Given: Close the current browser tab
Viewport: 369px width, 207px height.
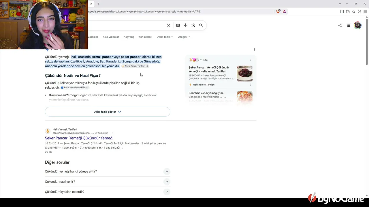Looking at the screenshot, I should pyautogui.click(x=91, y=4).
